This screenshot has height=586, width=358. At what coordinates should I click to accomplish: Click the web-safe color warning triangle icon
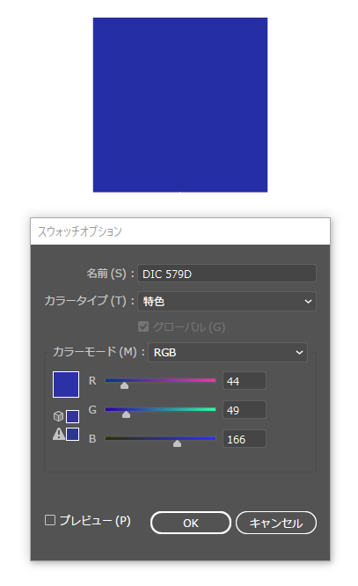pos(59,434)
